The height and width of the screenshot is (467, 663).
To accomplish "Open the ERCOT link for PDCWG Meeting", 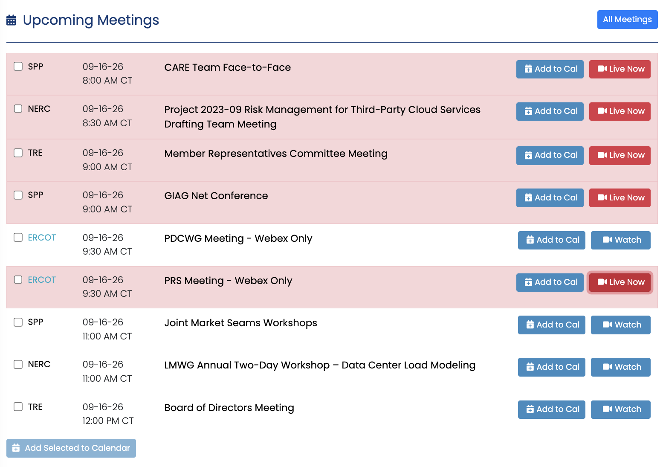I will [42, 238].
